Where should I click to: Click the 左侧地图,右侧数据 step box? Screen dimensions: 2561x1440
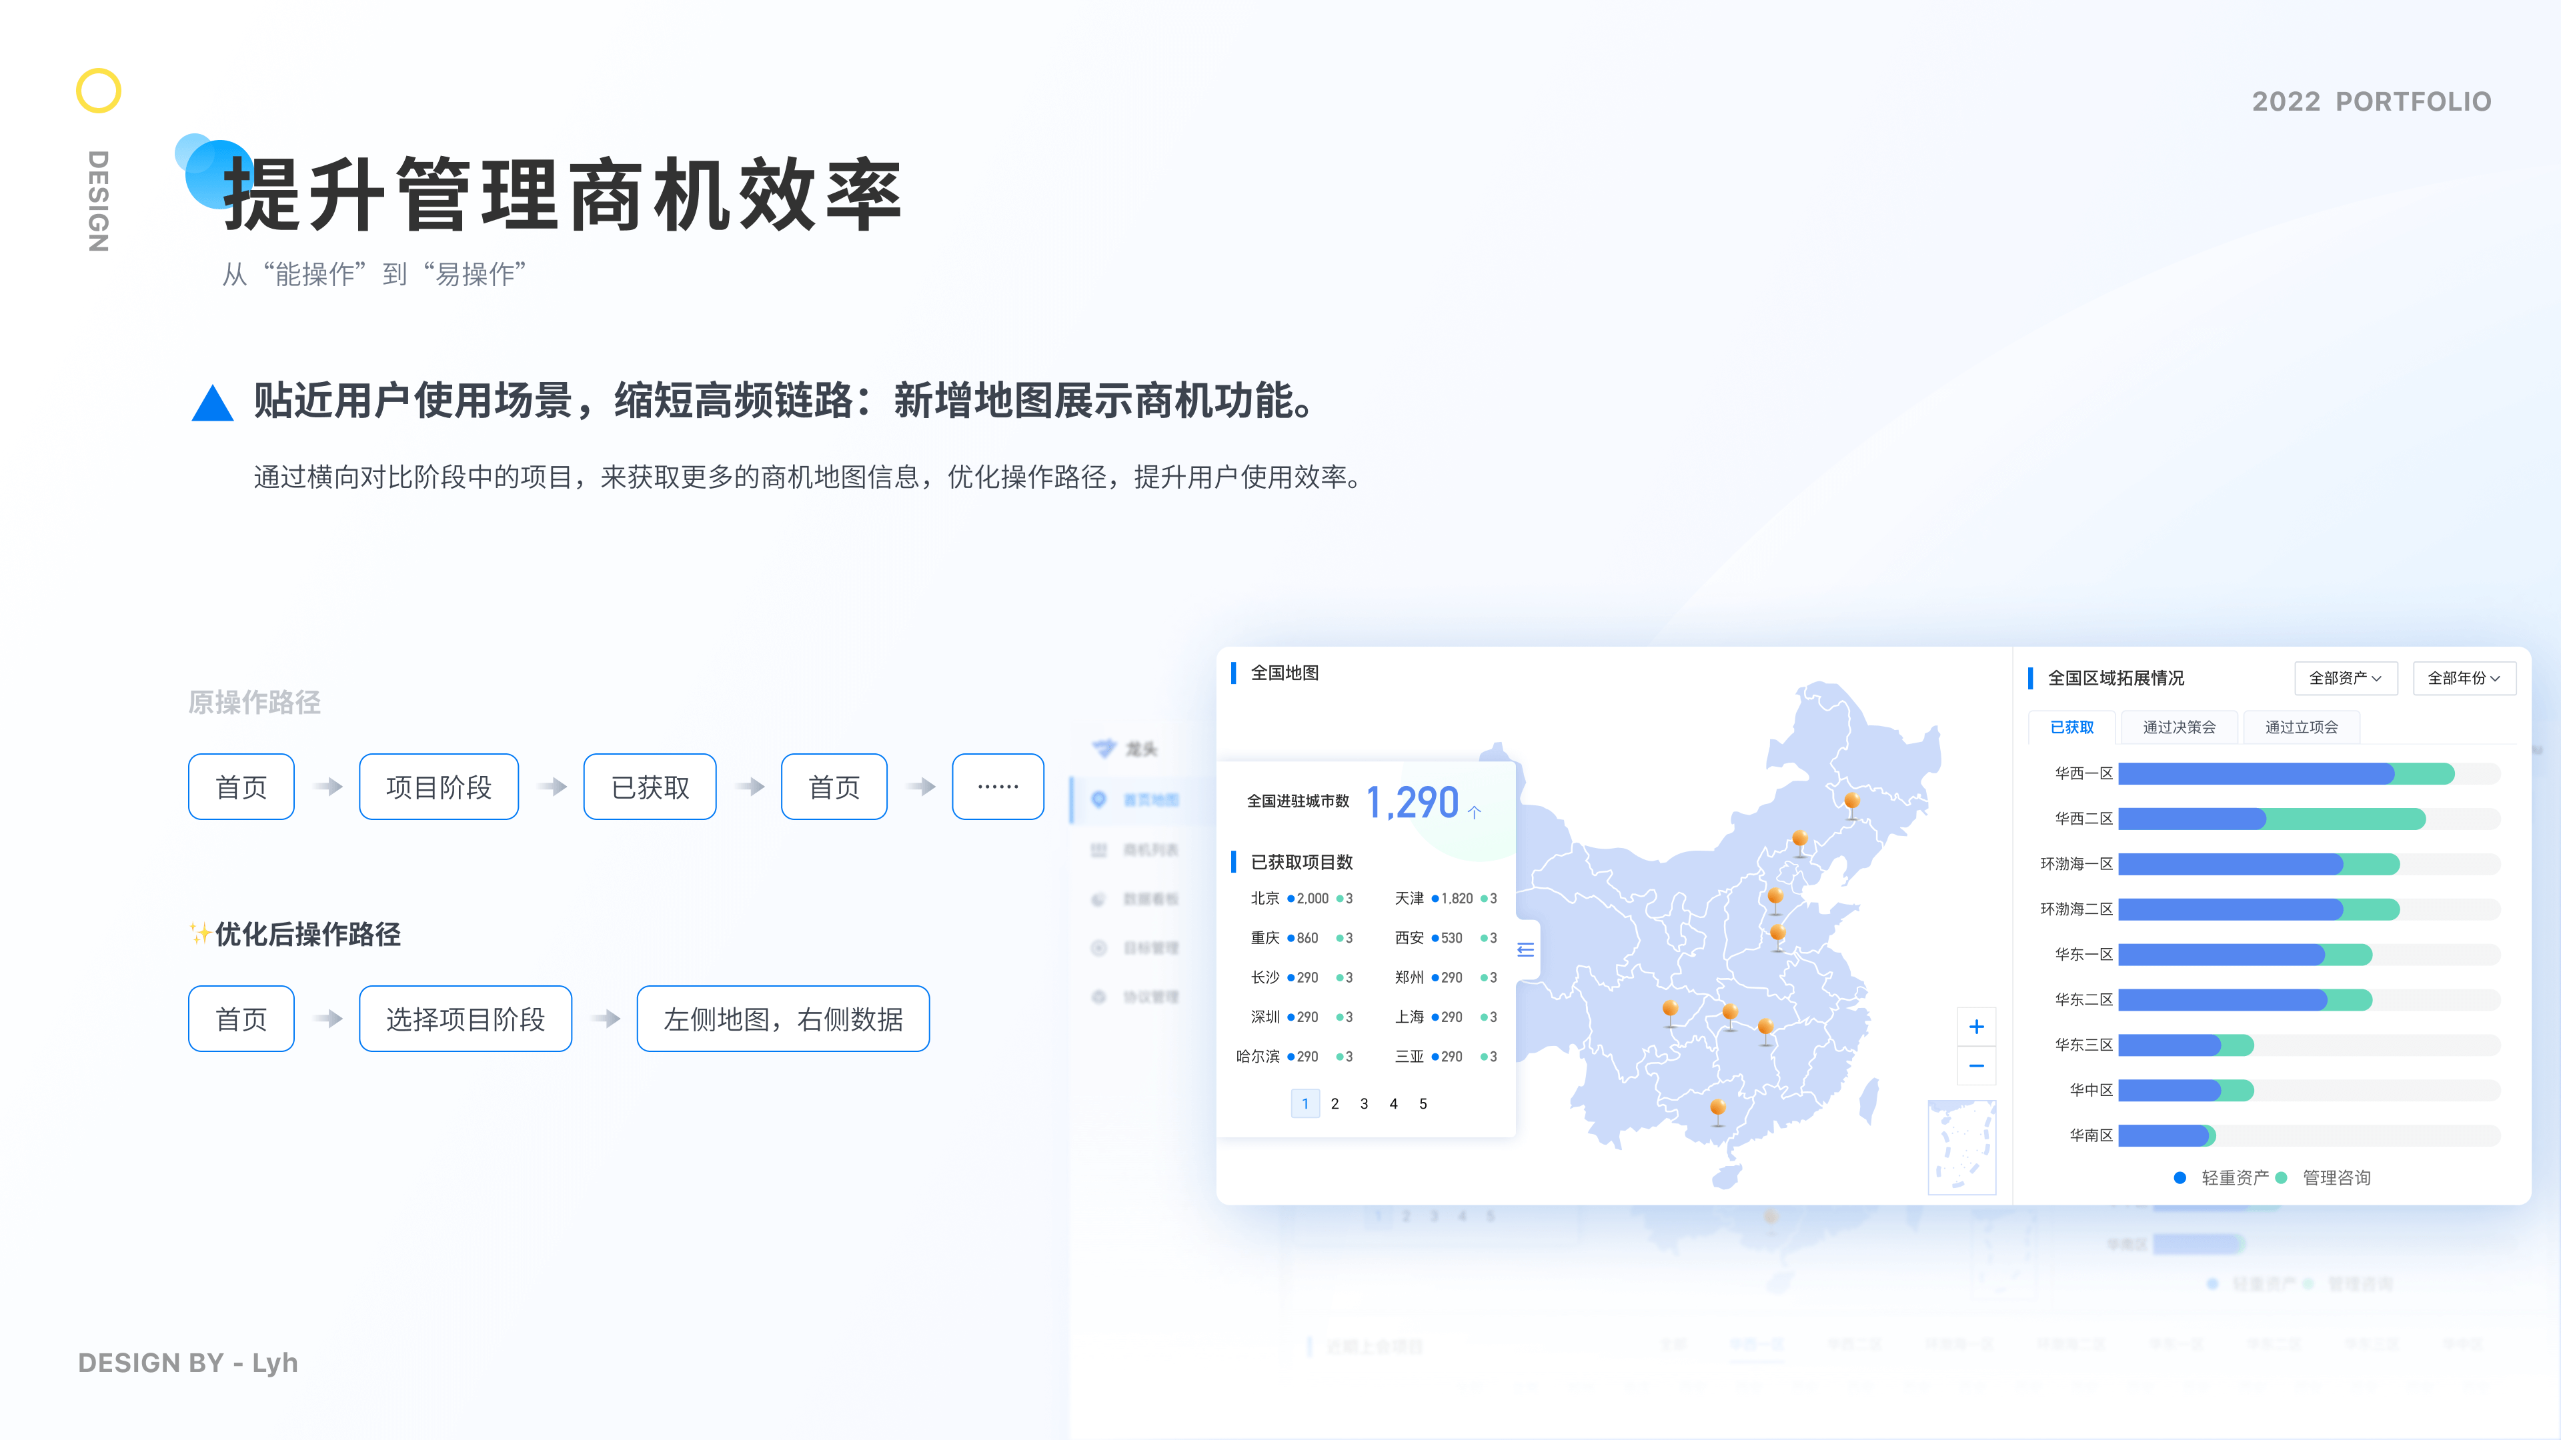[x=782, y=1019]
